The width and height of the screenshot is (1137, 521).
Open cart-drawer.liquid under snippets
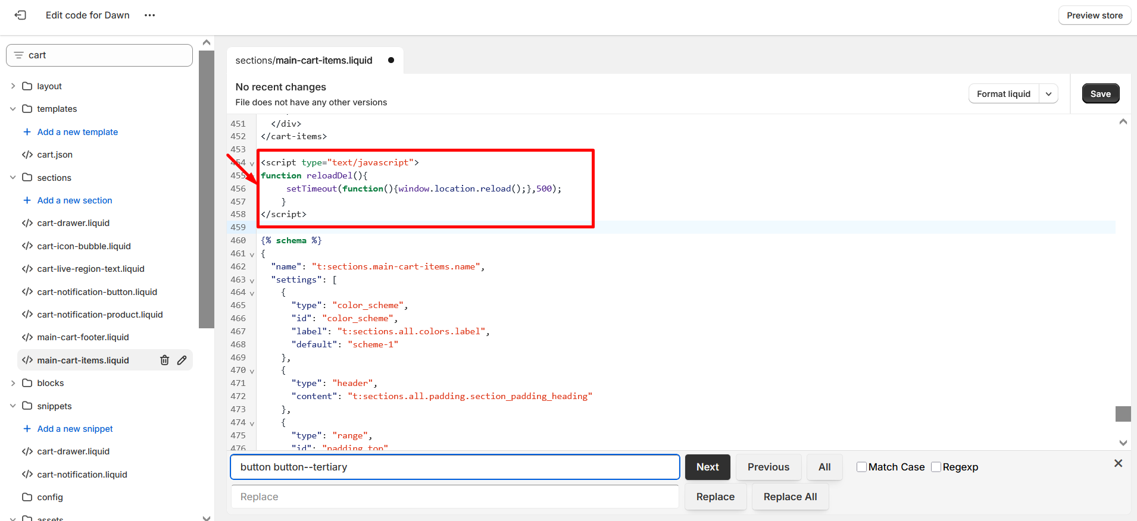[73, 451]
